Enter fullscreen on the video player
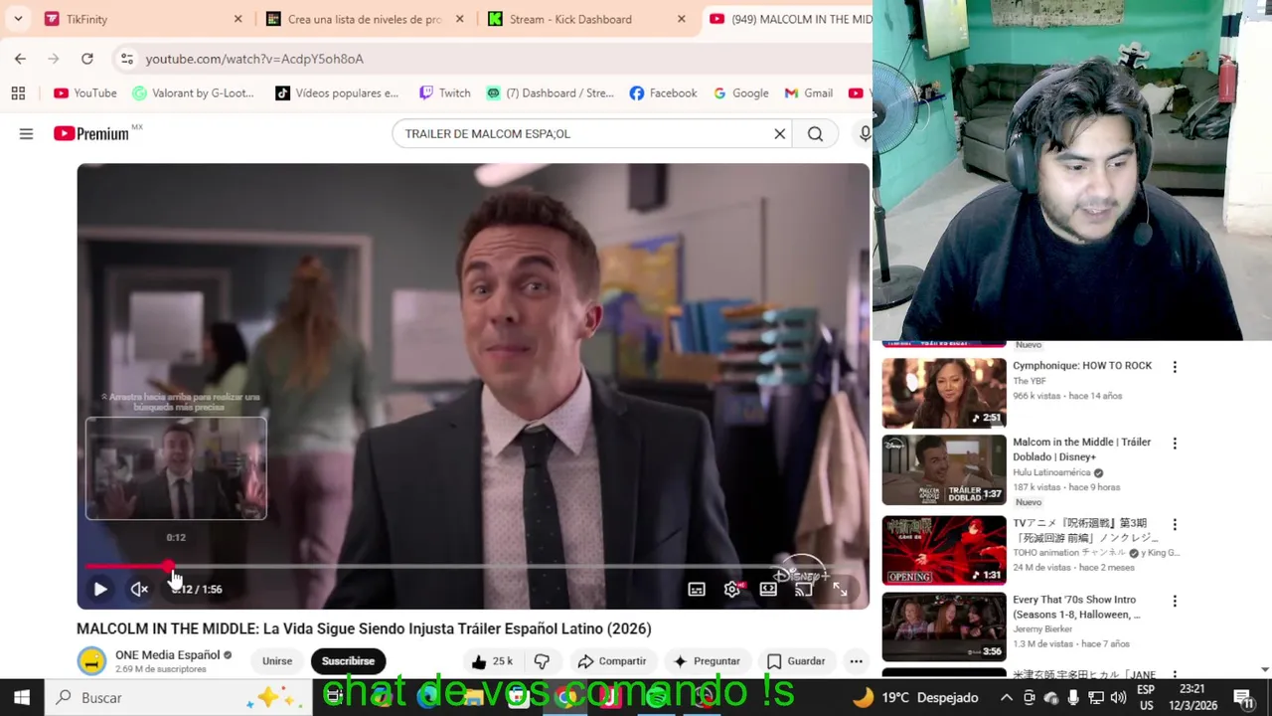This screenshot has height=716, width=1272. [x=840, y=590]
